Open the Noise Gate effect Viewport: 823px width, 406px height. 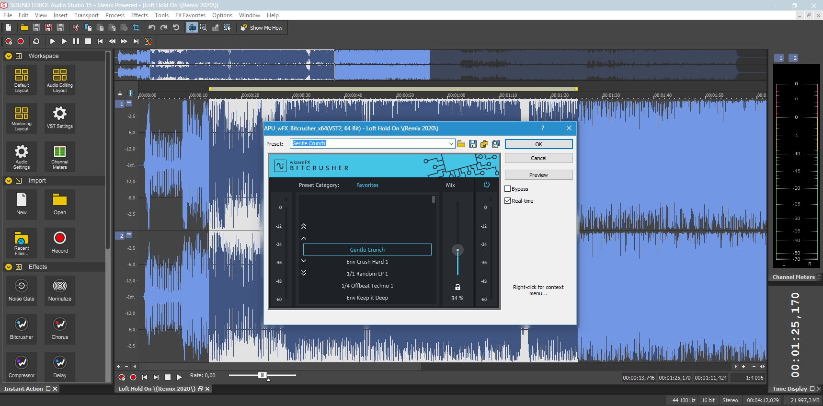[22, 290]
